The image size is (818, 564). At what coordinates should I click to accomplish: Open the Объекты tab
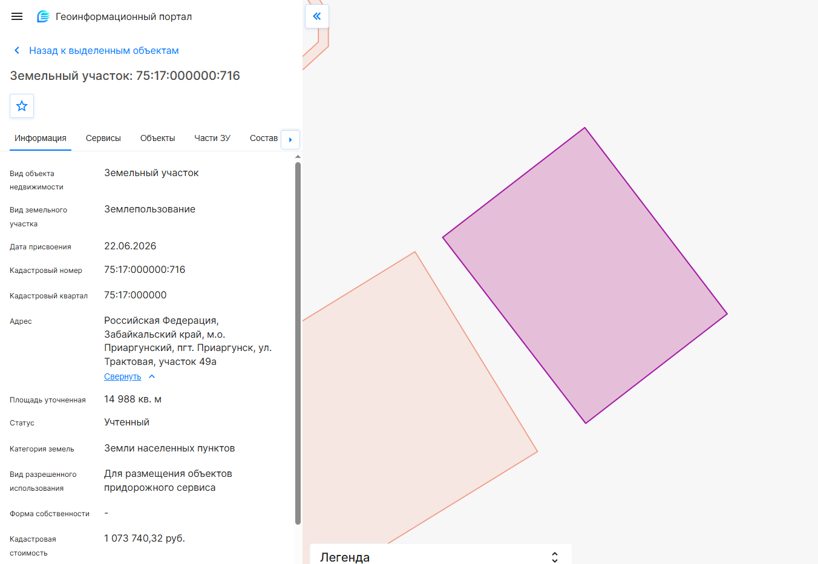pyautogui.click(x=157, y=138)
